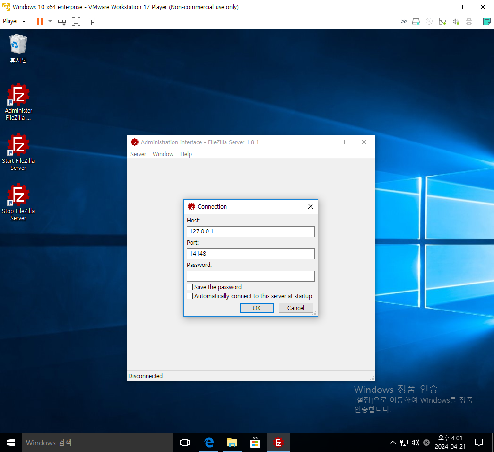Click Cancel in the Connection dialog
The height and width of the screenshot is (452, 494).
click(296, 308)
